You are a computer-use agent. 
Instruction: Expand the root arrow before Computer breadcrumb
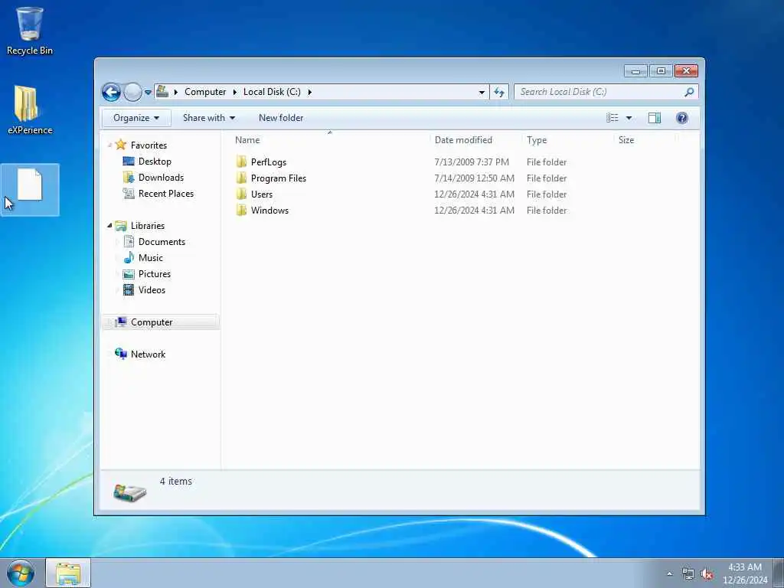(176, 92)
